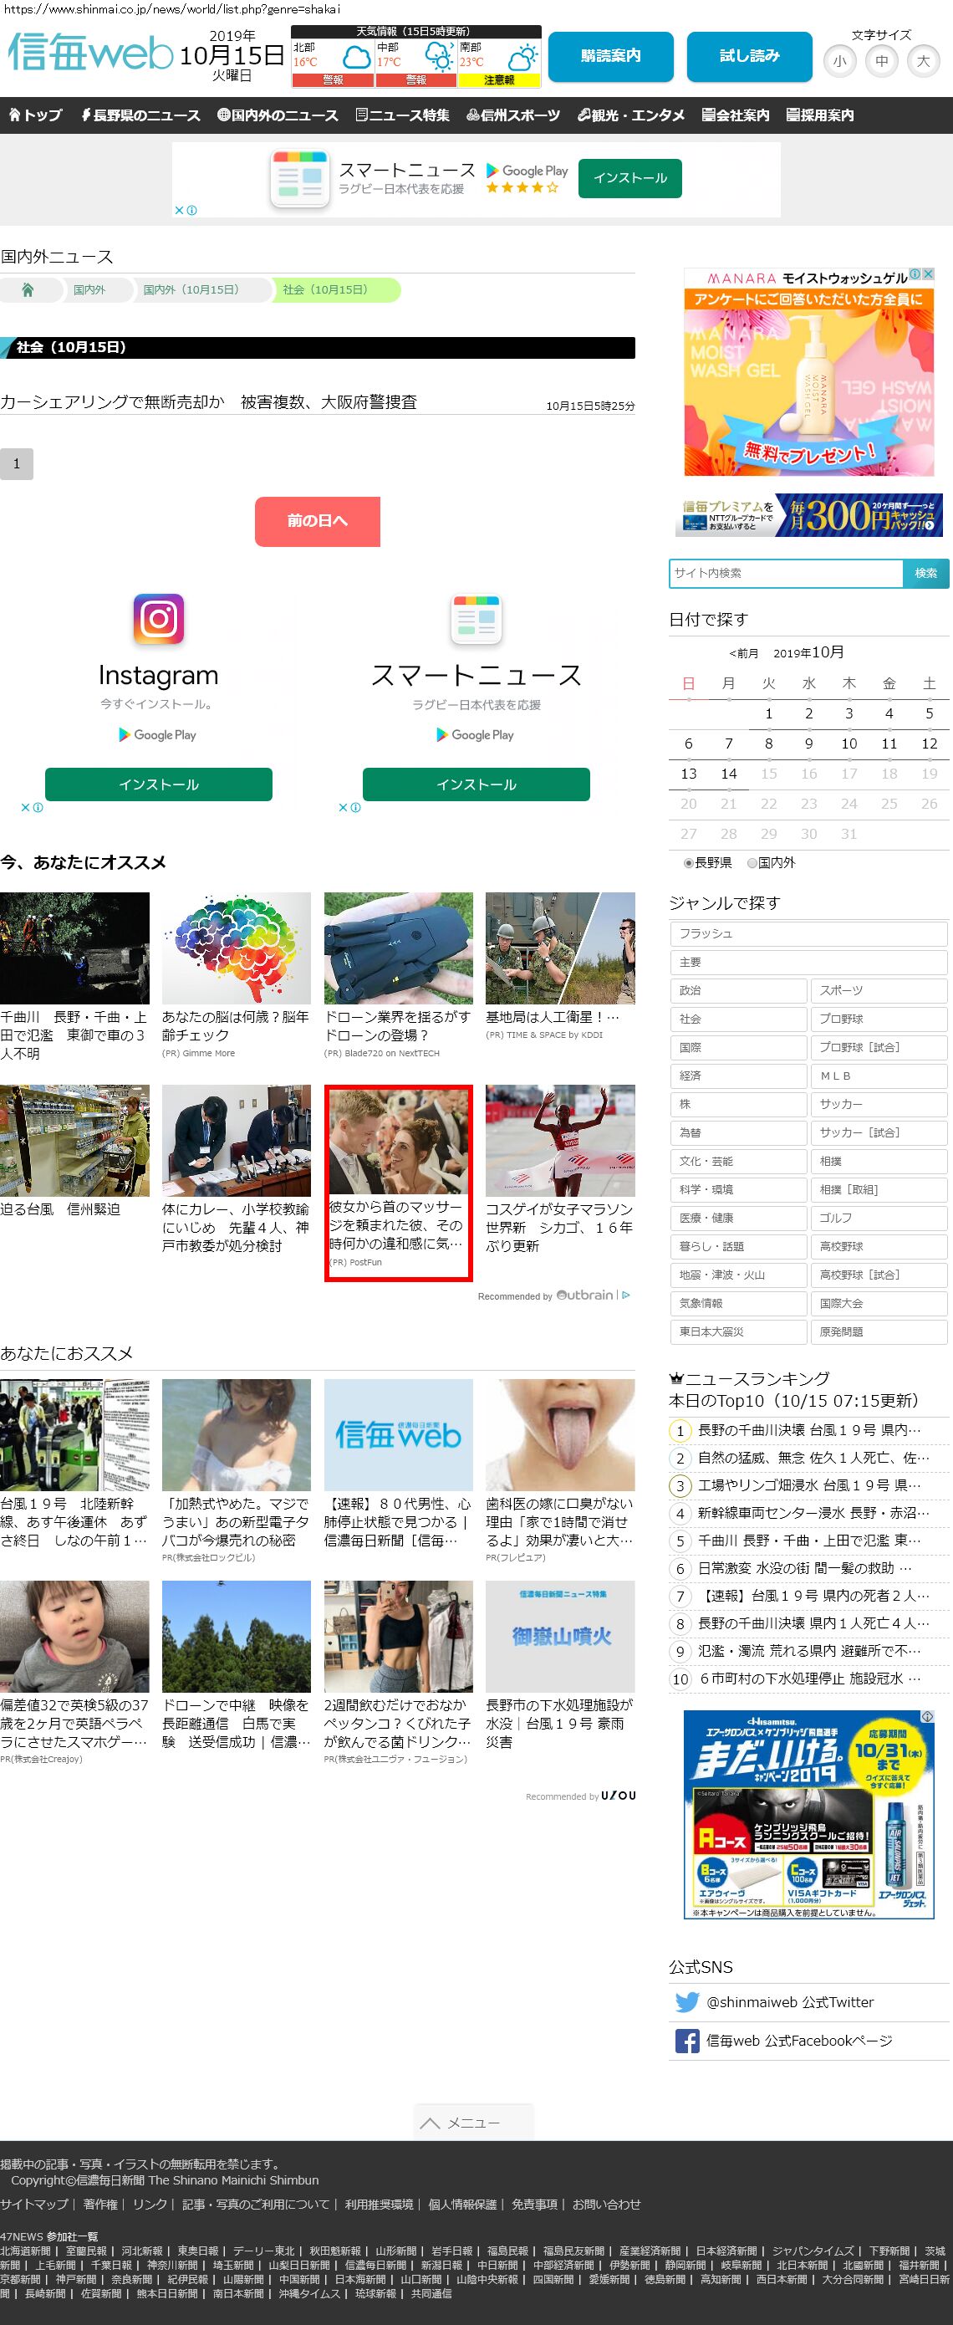Click the drone thumbnail image
953x2325 pixels.
pyautogui.click(x=398, y=948)
